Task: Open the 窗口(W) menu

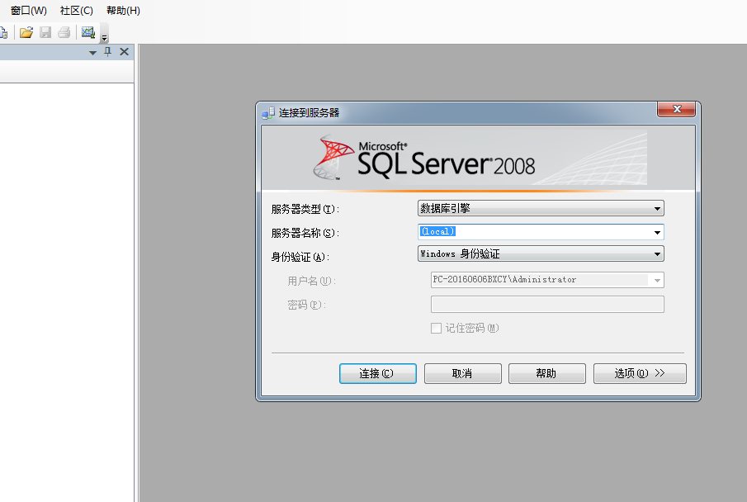Action: click(x=29, y=11)
